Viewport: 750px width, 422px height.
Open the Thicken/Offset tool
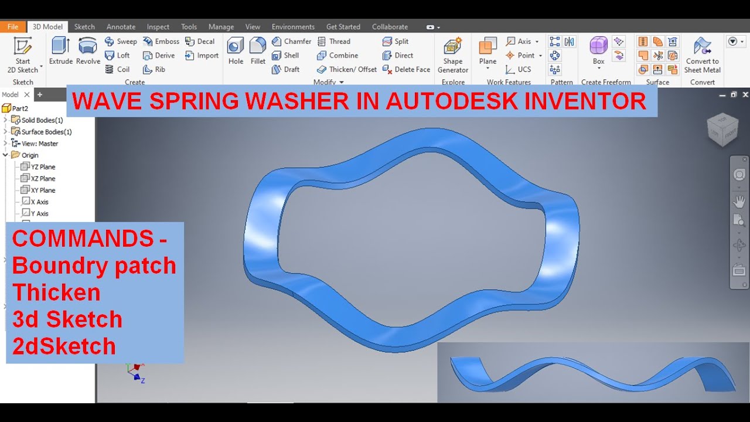point(347,70)
